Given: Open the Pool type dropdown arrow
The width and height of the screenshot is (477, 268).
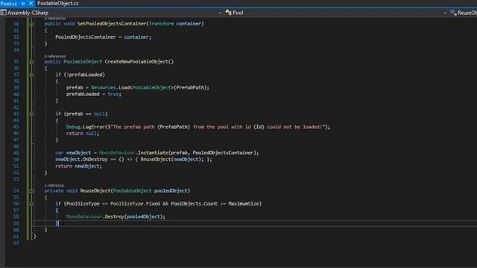Looking at the screenshot, I should (444, 13).
